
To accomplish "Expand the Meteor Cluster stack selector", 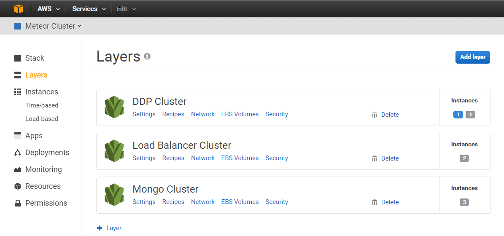I will point(54,26).
